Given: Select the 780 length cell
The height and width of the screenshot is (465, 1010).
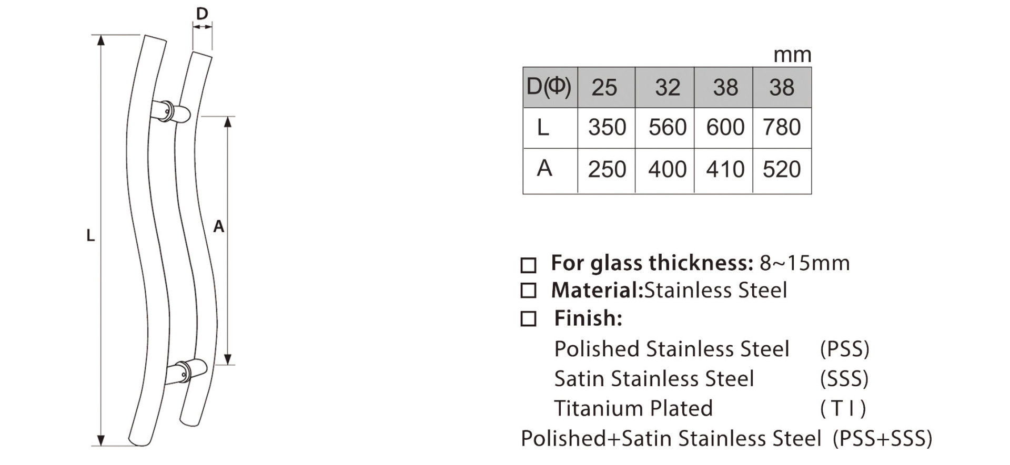Looking at the screenshot, I should [x=782, y=128].
